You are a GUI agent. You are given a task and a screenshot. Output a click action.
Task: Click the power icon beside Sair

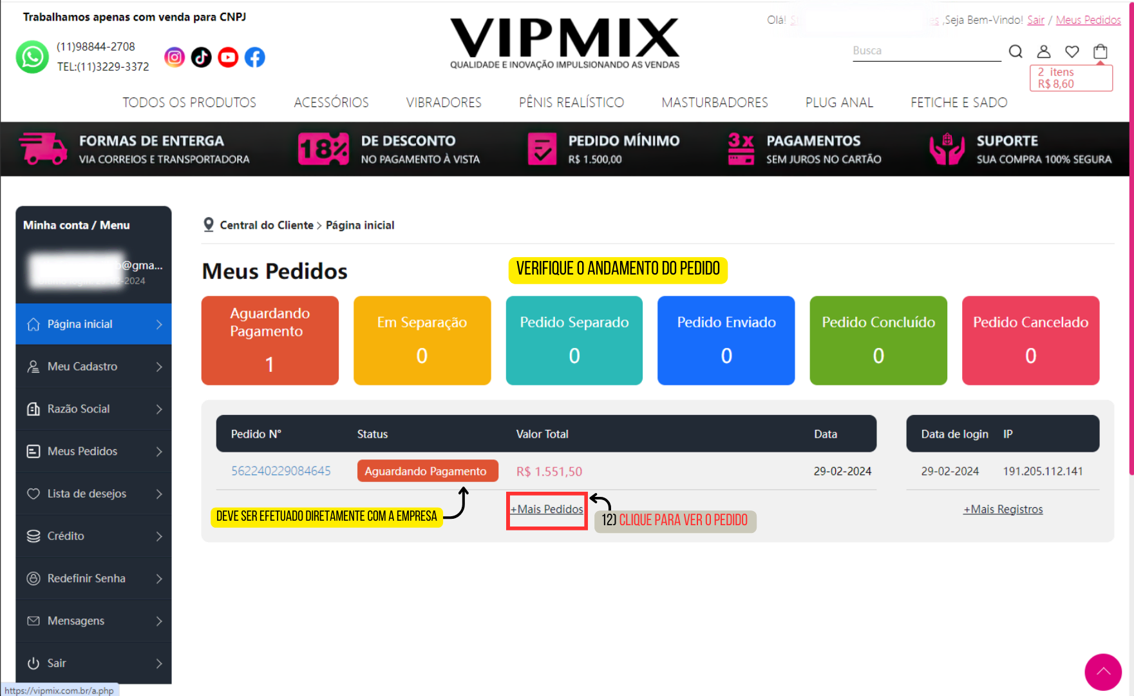(33, 663)
